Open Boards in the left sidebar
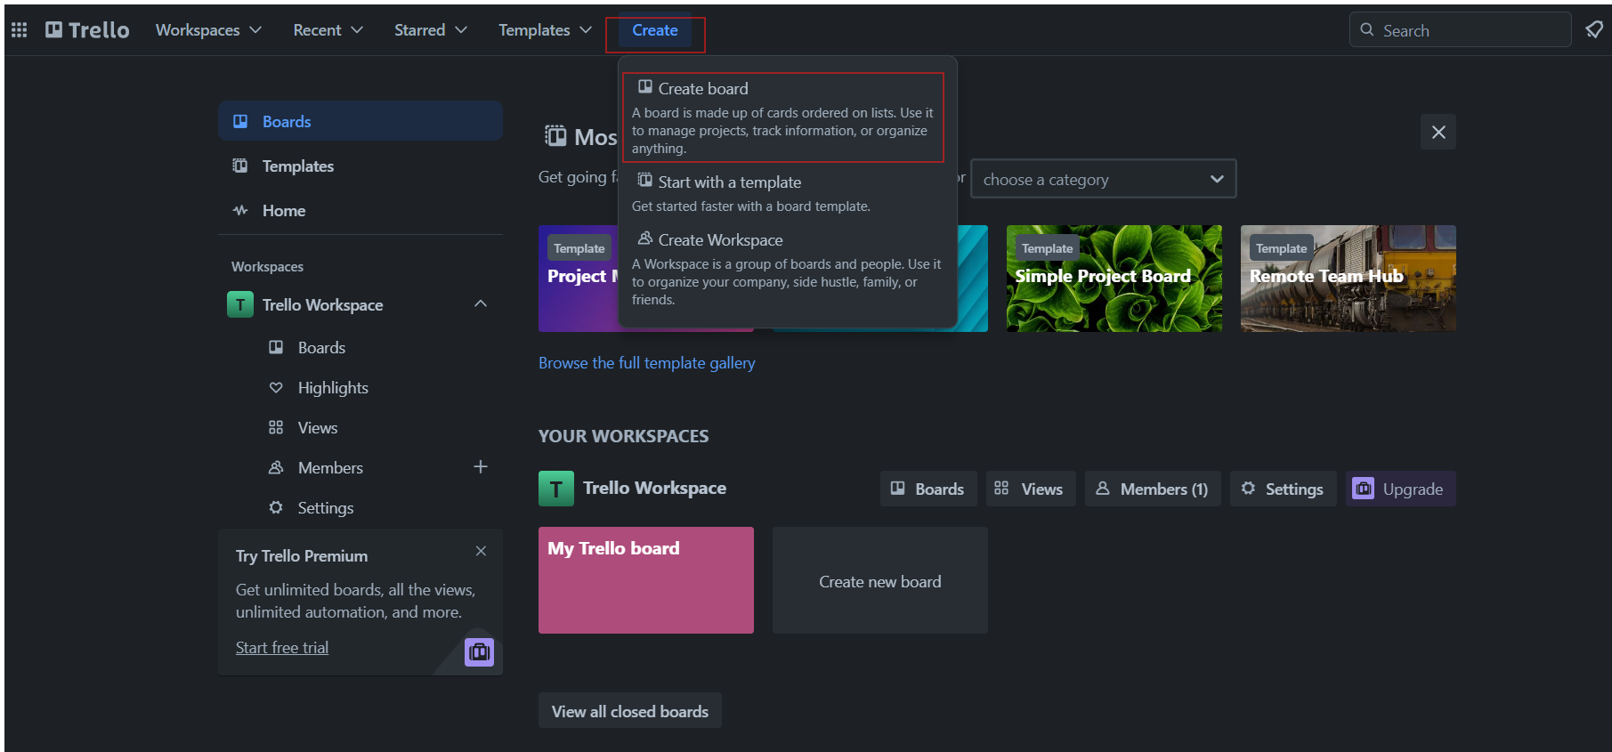The width and height of the screenshot is (1612, 752). tap(360, 121)
